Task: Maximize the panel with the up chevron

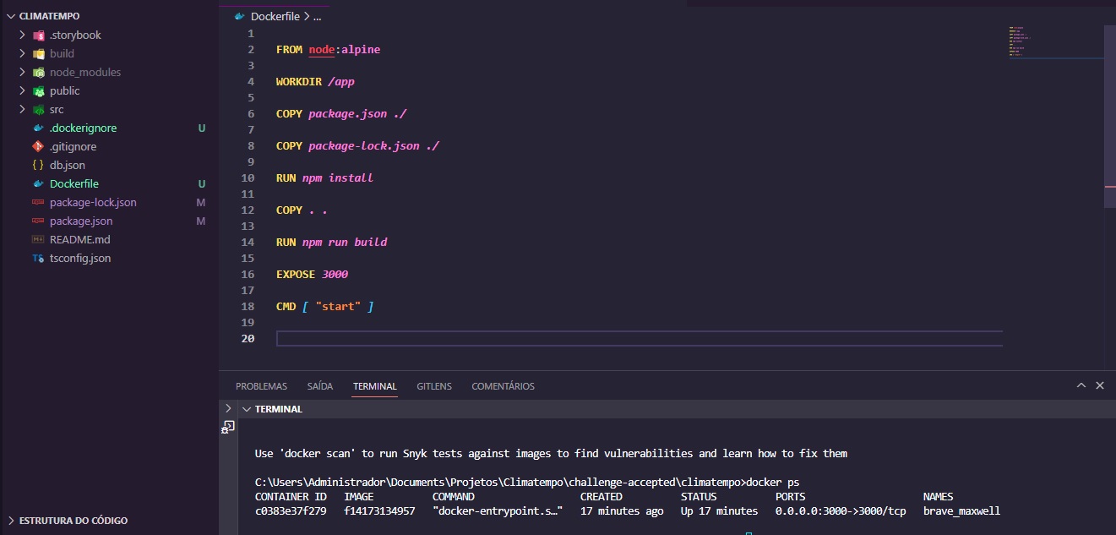Action: point(1081,385)
